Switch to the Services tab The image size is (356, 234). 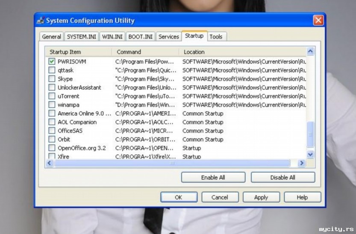pyautogui.click(x=168, y=37)
